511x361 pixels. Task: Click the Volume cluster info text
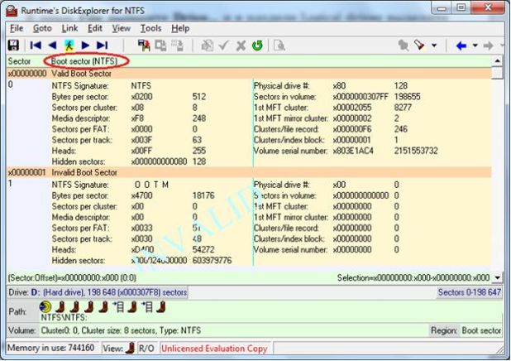pyautogui.click(x=121, y=330)
